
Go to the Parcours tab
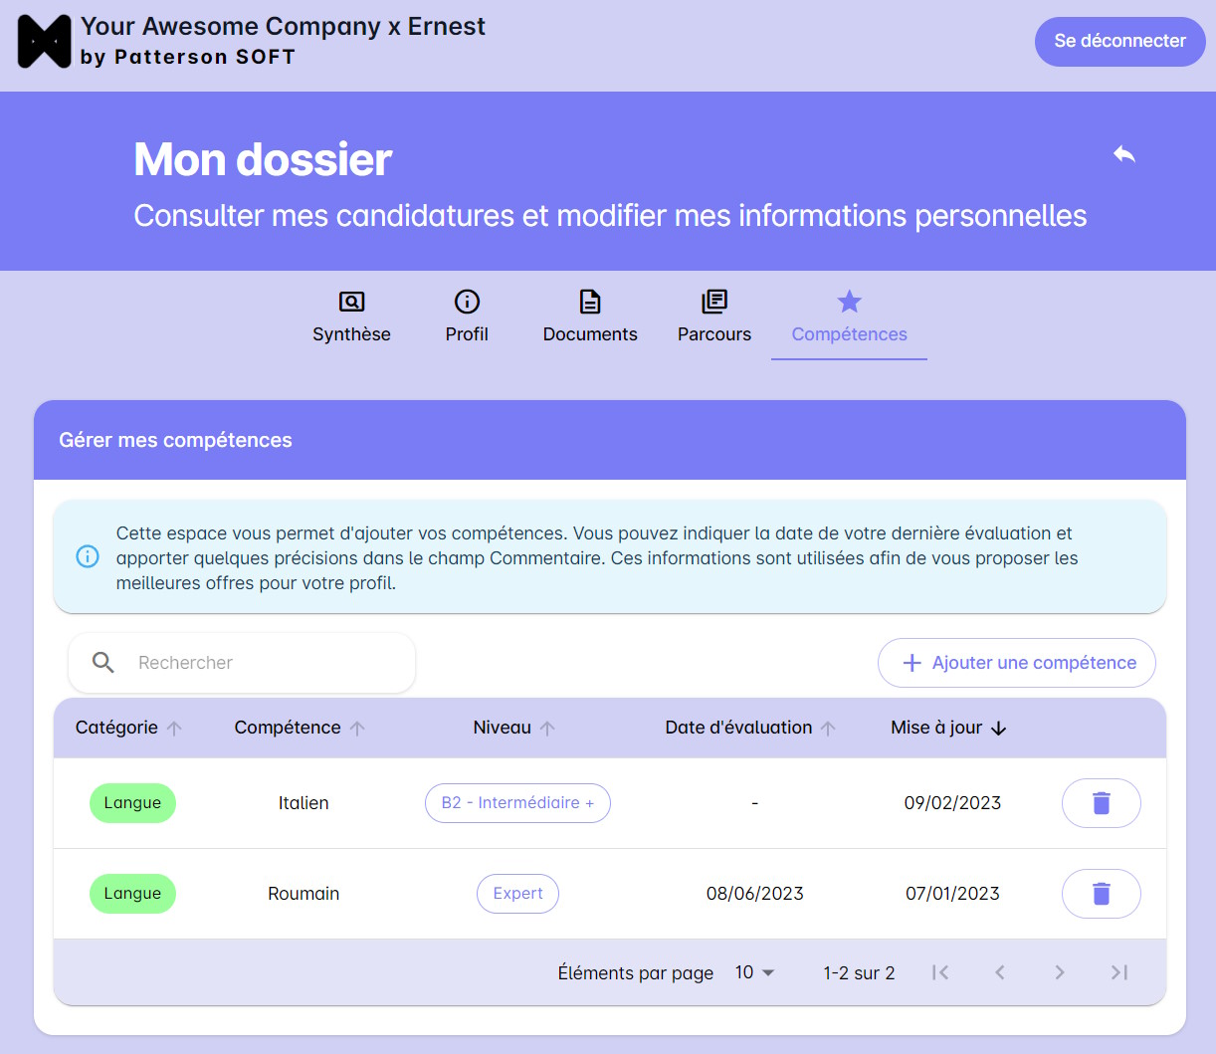(714, 316)
